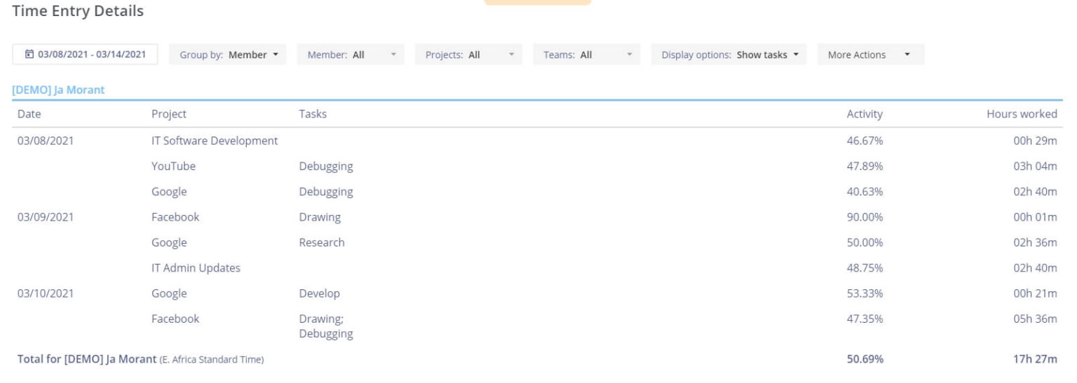Click the Project column header

(169, 114)
